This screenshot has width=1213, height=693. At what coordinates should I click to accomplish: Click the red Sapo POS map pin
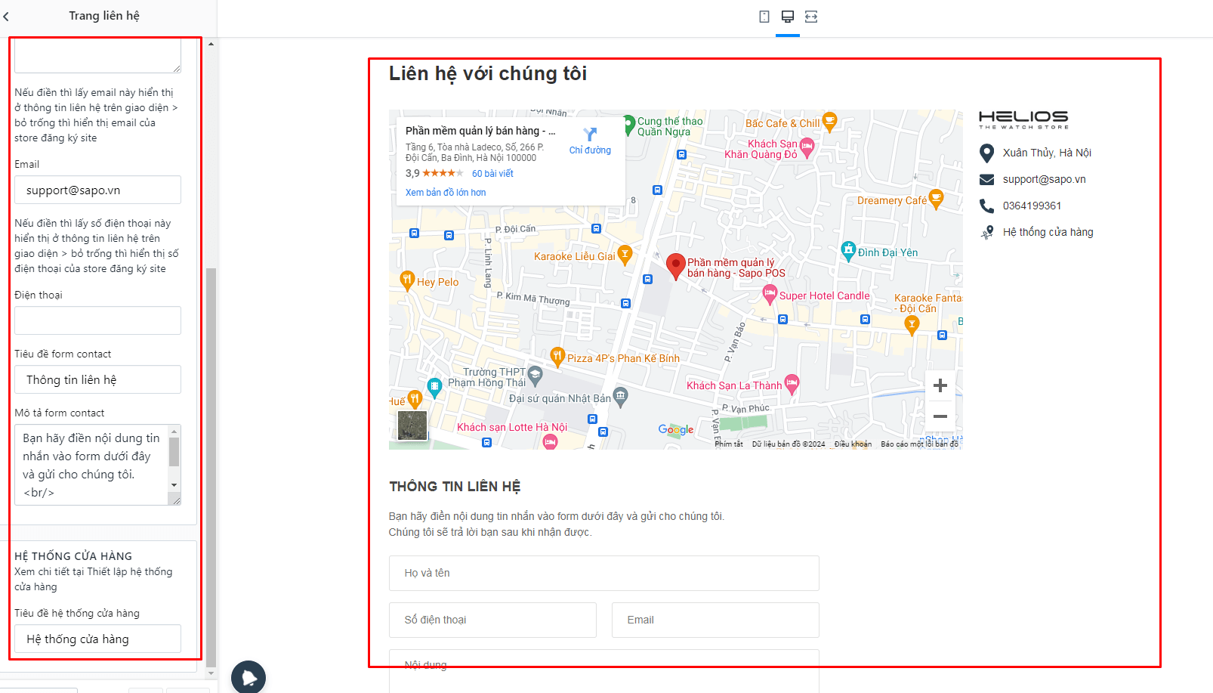click(x=675, y=266)
